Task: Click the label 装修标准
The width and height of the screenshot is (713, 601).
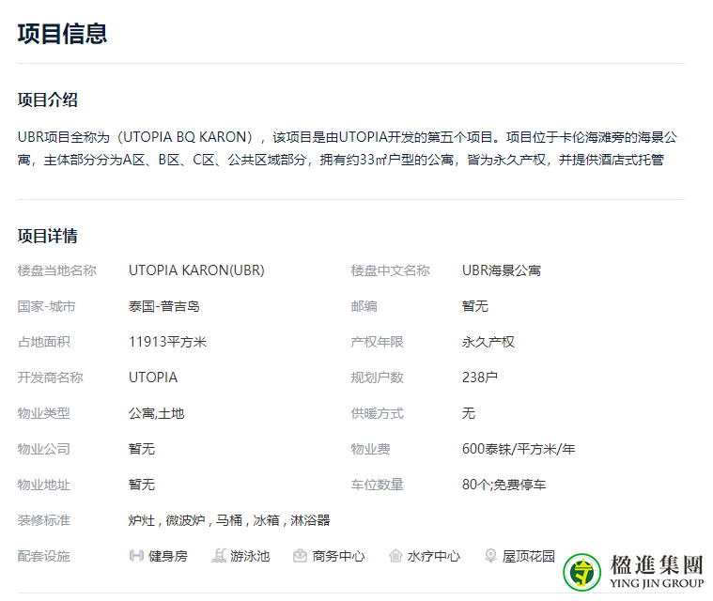Action: [x=43, y=520]
